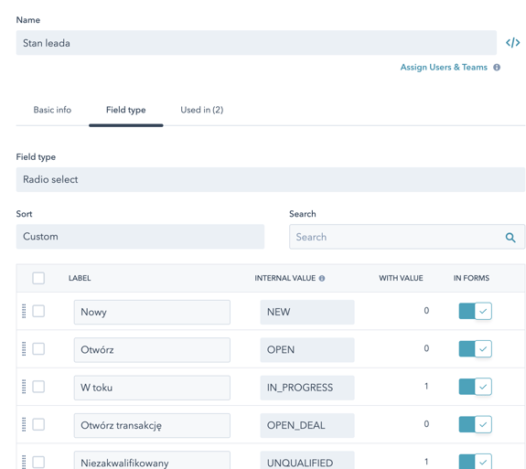The height and width of the screenshot is (469, 526).
Task: Edit the Nowy label field
Action: [152, 312]
